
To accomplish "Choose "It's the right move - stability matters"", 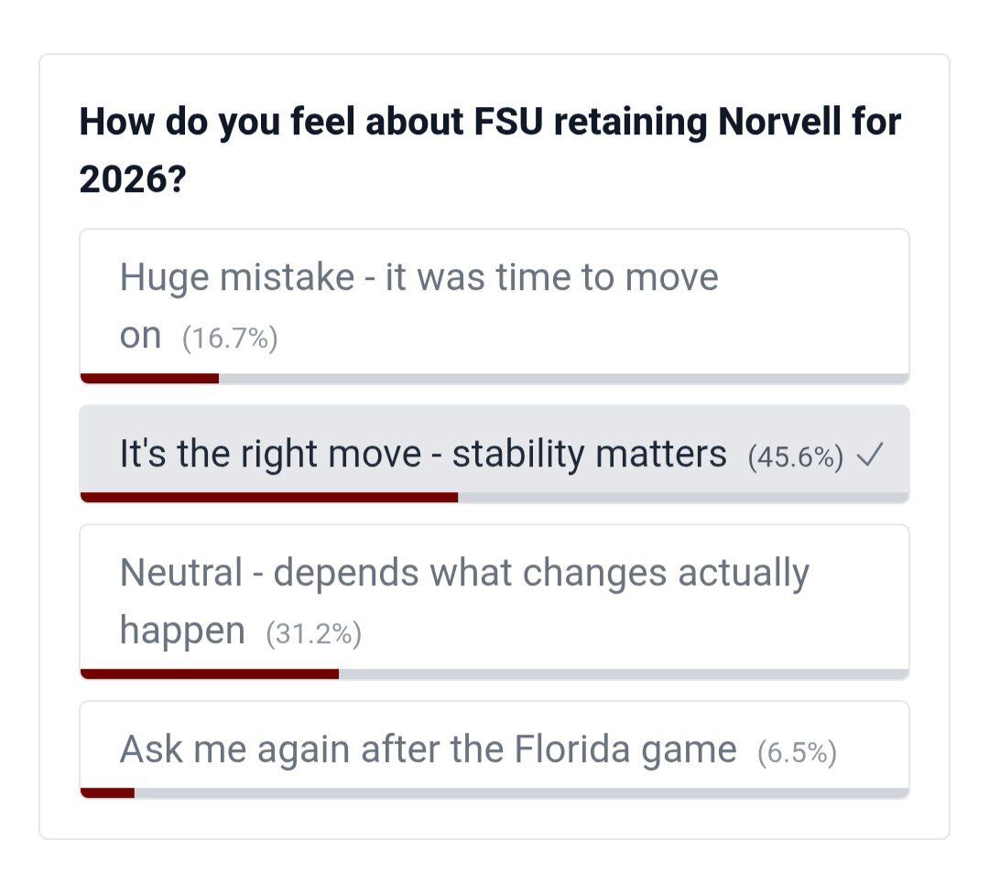I will click(422, 455).
